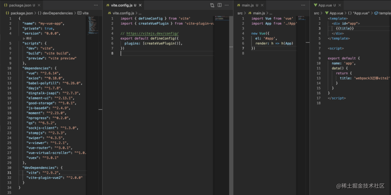Screen dimensions: 391x195
Task: Click the template cube icon in breadcrumb
Action: tap(376, 13)
